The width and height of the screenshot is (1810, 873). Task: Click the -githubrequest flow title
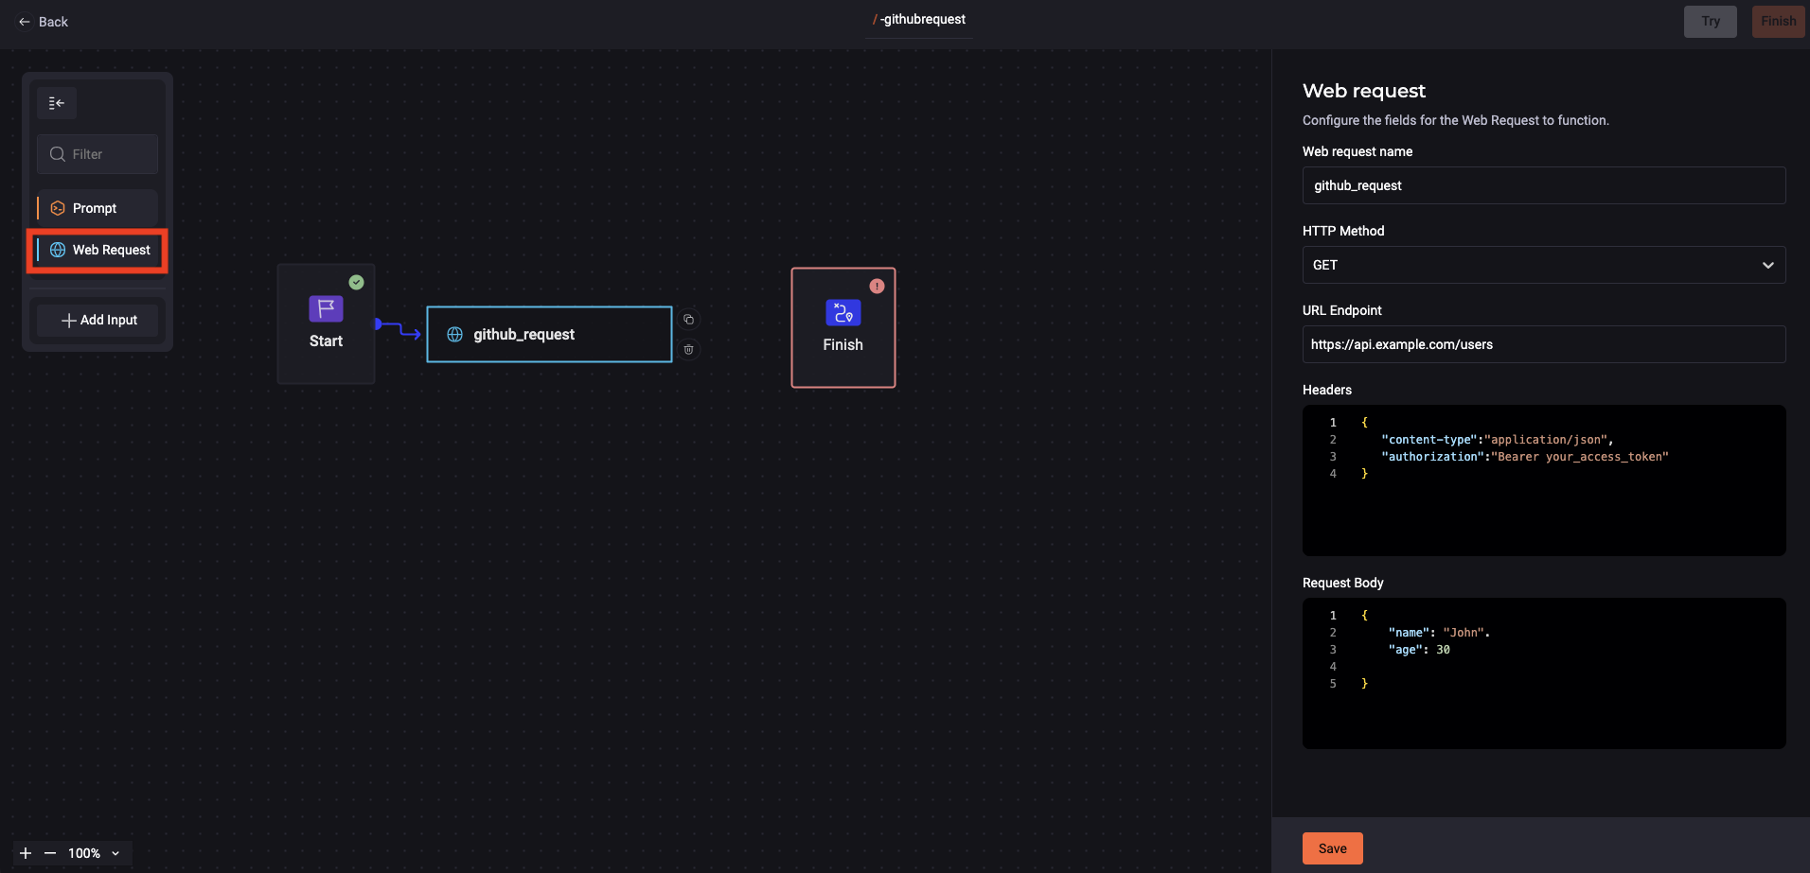918,19
